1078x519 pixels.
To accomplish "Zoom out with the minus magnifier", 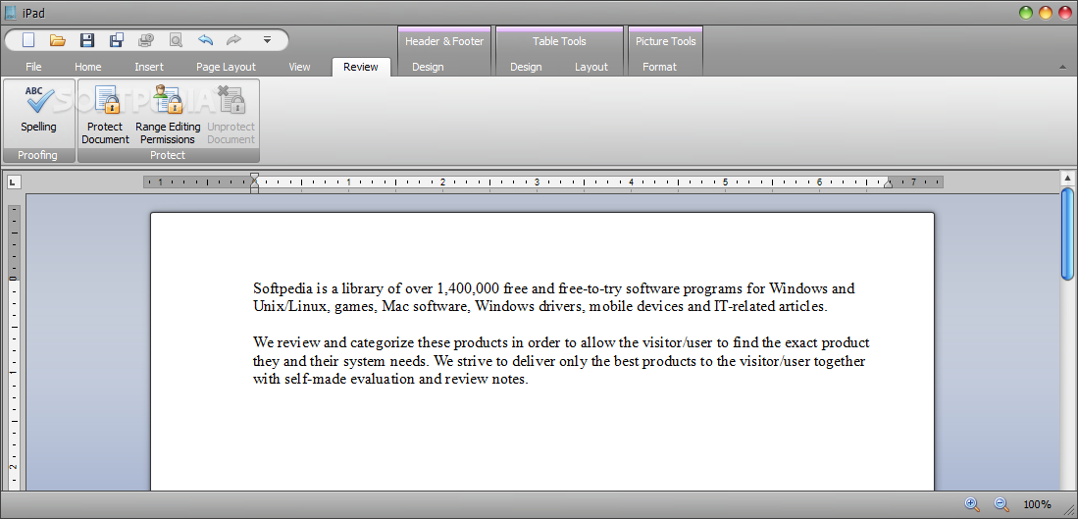I will click(1001, 504).
